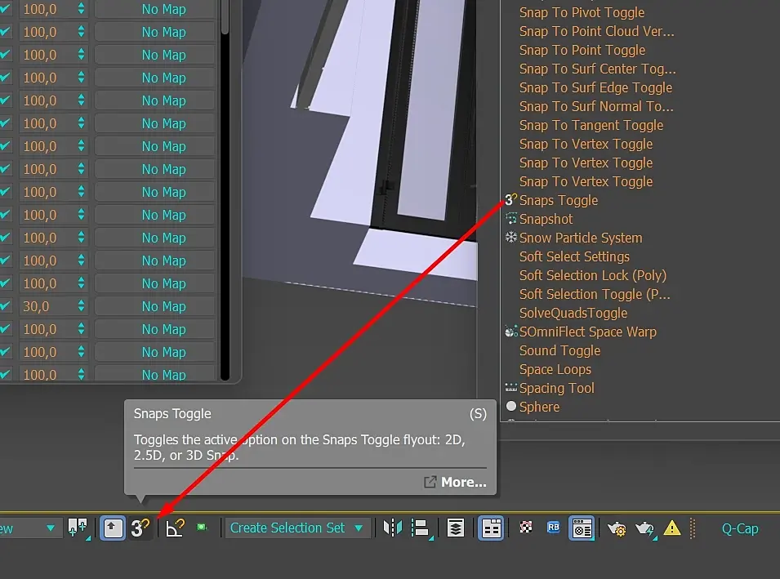This screenshot has height=579, width=780.
Task: Uncheck the checkbox beside the 30,0 value
Action: (6, 306)
